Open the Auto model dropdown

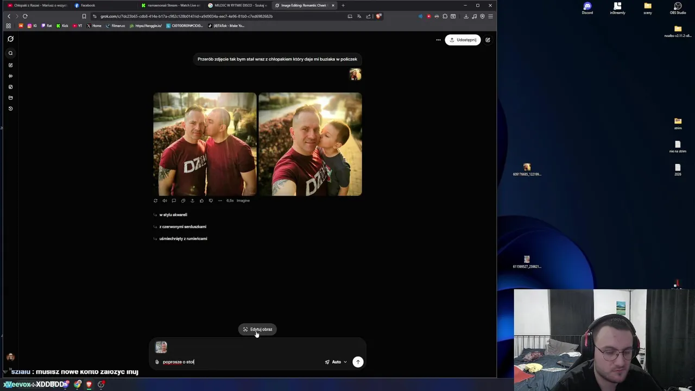click(x=336, y=362)
